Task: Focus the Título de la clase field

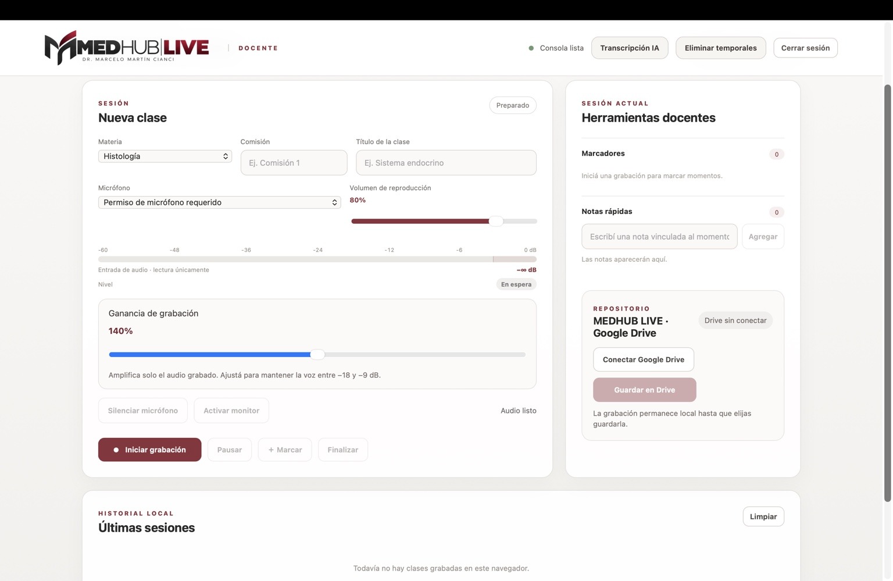Action: click(x=446, y=163)
